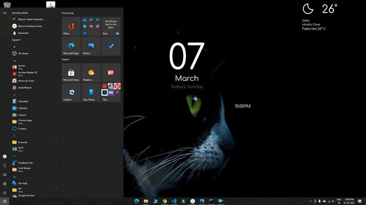This screenshot has width=366, height=205.
Task: Click the Windows Start button
Action: tap(5, 201)
